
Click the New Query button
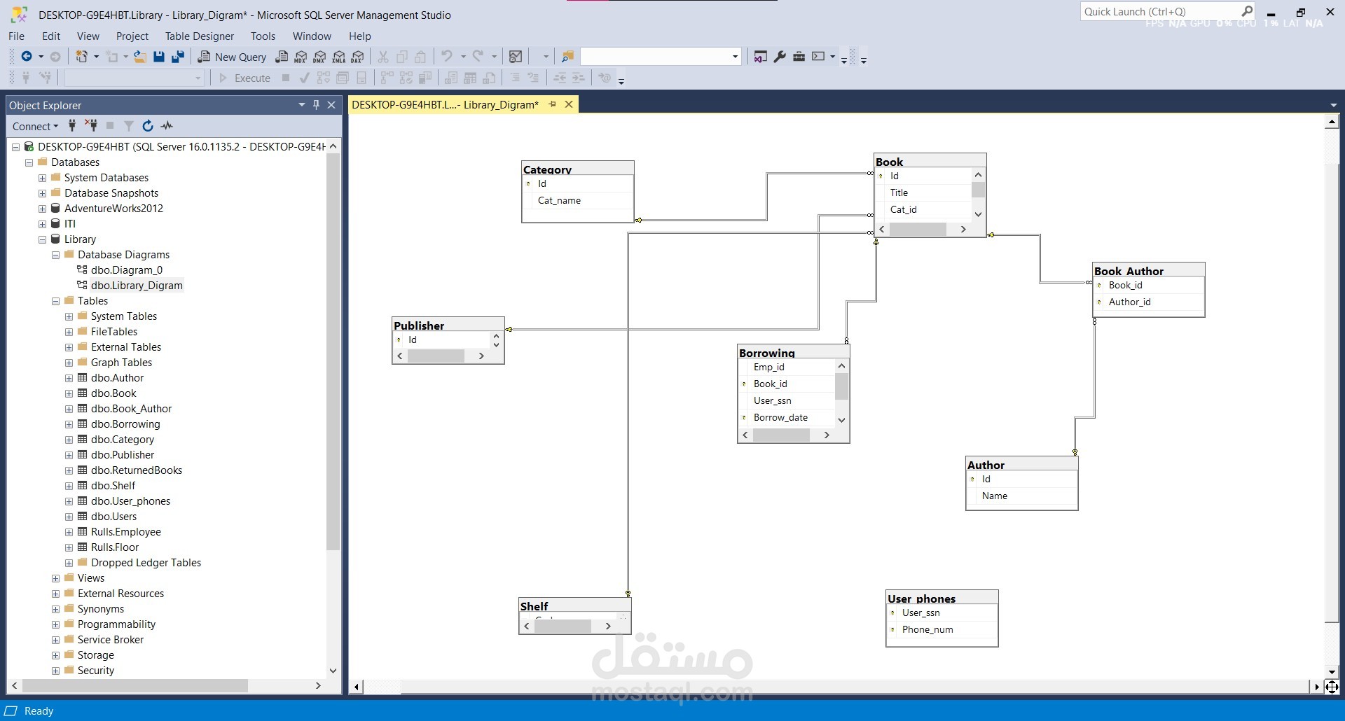tap(233, 57)
